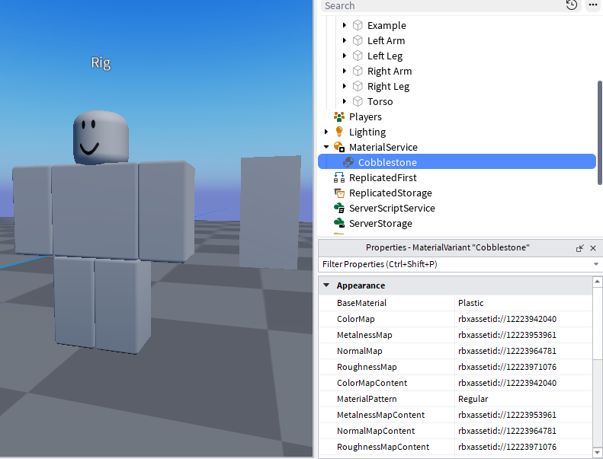Edit the BaseMaterial value Plastic
Image resolution: width=603 pixels, height=459 pixels.
click(x=523, y=303)
